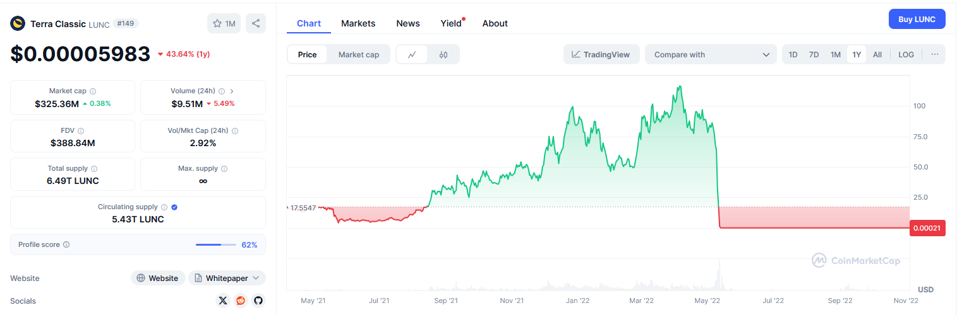Set chart range to 1M
Screen dimensions: 957x315
pos(835,55)
